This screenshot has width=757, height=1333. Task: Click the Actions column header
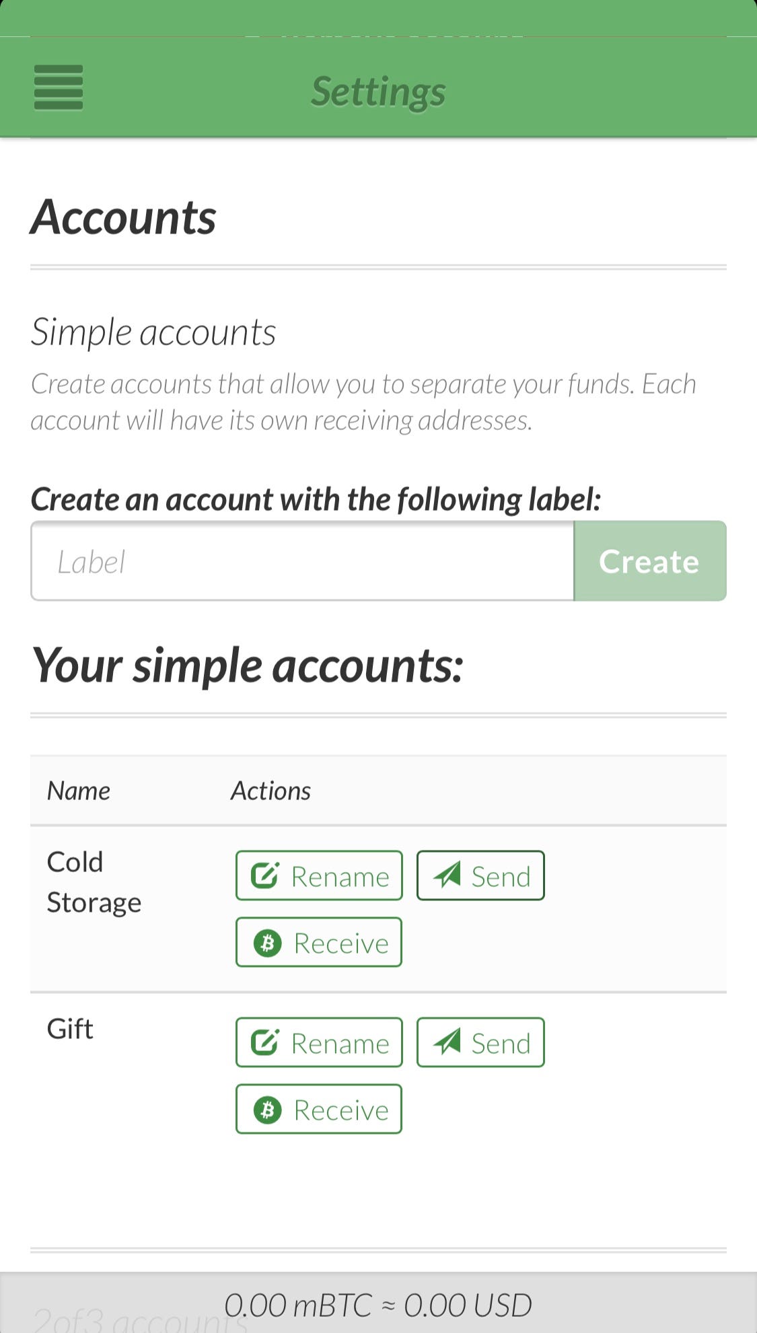(271, 791)
